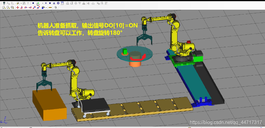Switch to the view with the upper-right arrow
The height and width of the screenshot is (128, 265).
[38, 8]
